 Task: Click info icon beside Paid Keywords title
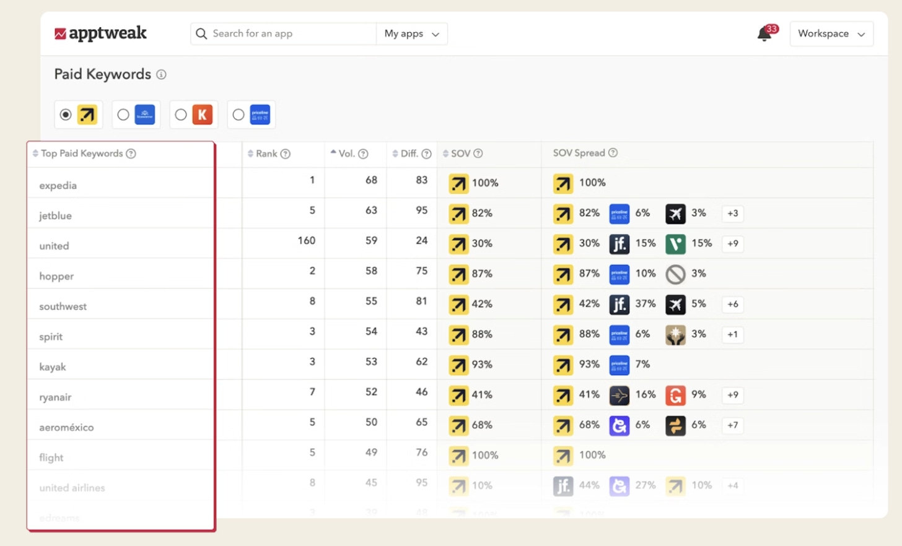click(x=161, y=74)
